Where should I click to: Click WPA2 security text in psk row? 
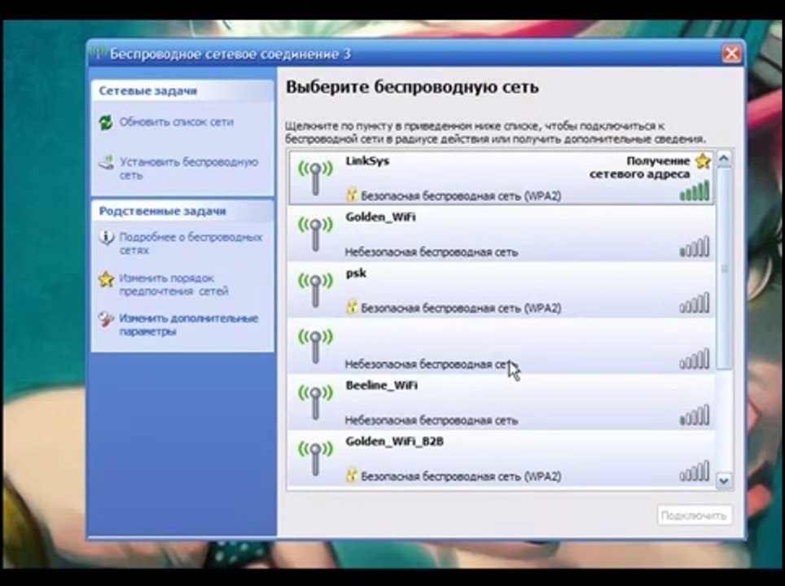coord(461,308)
